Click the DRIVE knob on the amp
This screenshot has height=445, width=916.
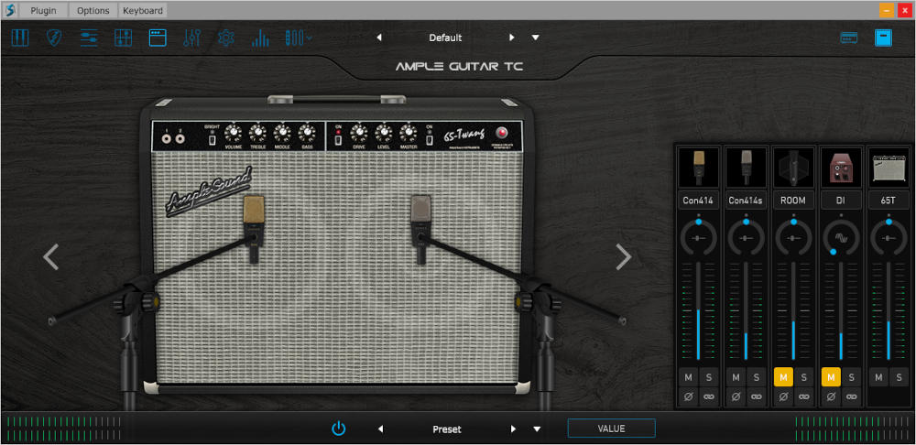359,134
